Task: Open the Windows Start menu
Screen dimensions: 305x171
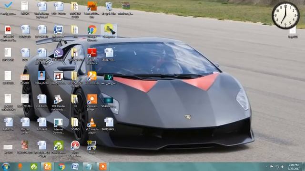Action: pyautogui.click(x=6, y=167)
